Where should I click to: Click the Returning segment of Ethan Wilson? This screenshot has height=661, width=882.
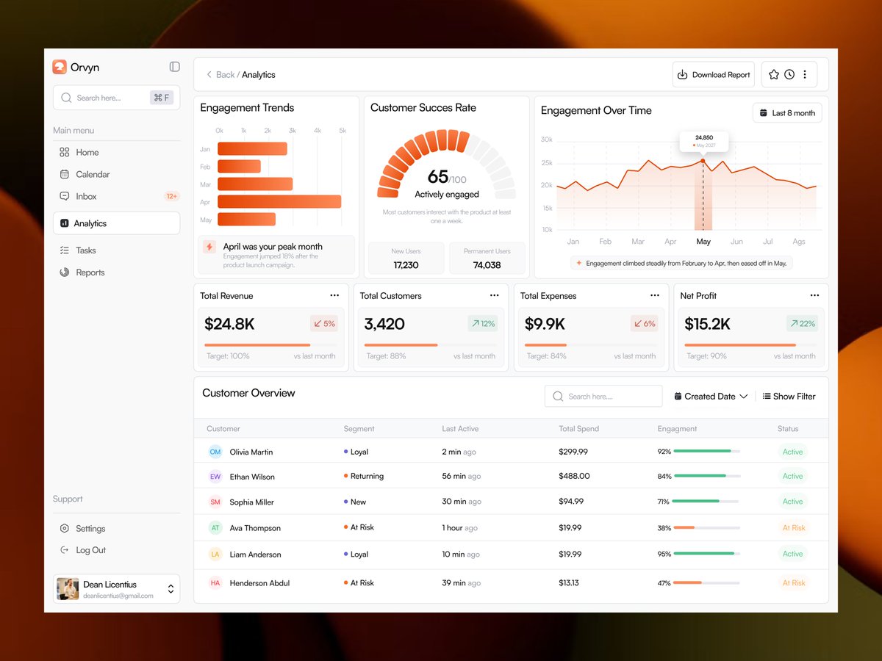[363, 476]
